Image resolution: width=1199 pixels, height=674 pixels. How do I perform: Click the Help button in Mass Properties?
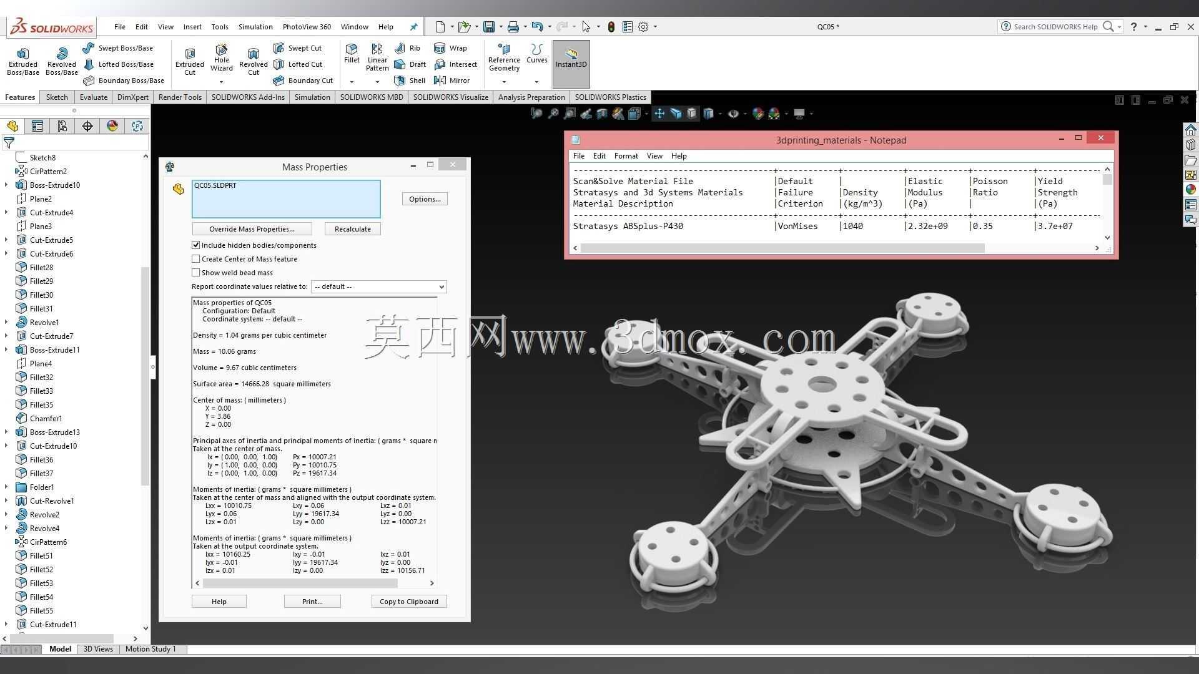click(219, 602)
